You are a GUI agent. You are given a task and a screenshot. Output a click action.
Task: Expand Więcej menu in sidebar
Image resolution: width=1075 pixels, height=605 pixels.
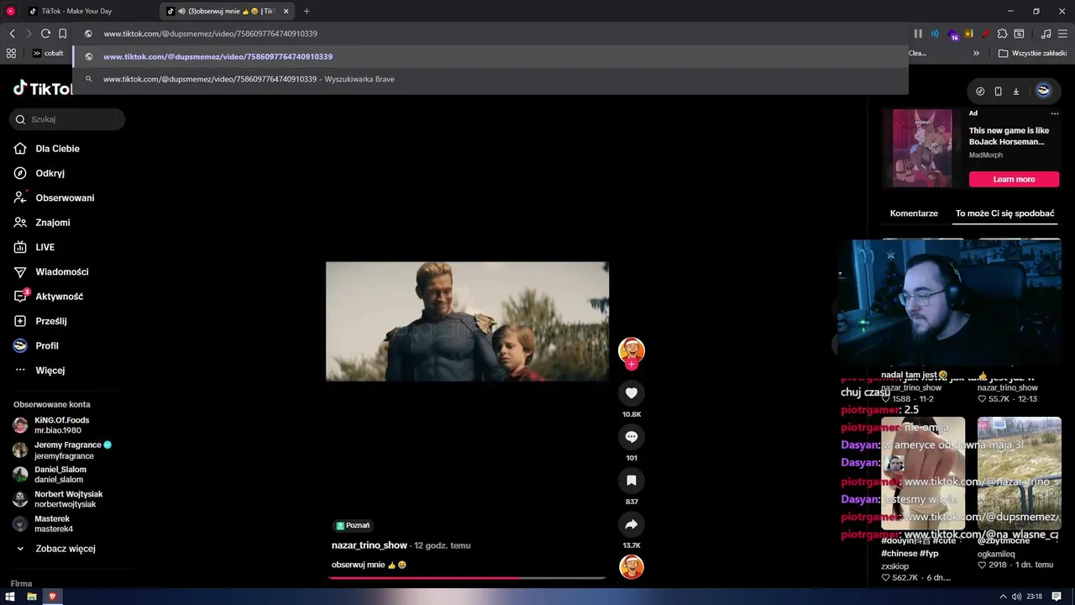50,371
